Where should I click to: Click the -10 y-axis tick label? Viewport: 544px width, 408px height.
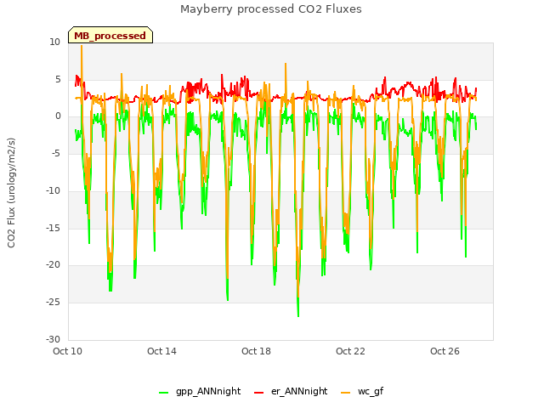point(54,190)
